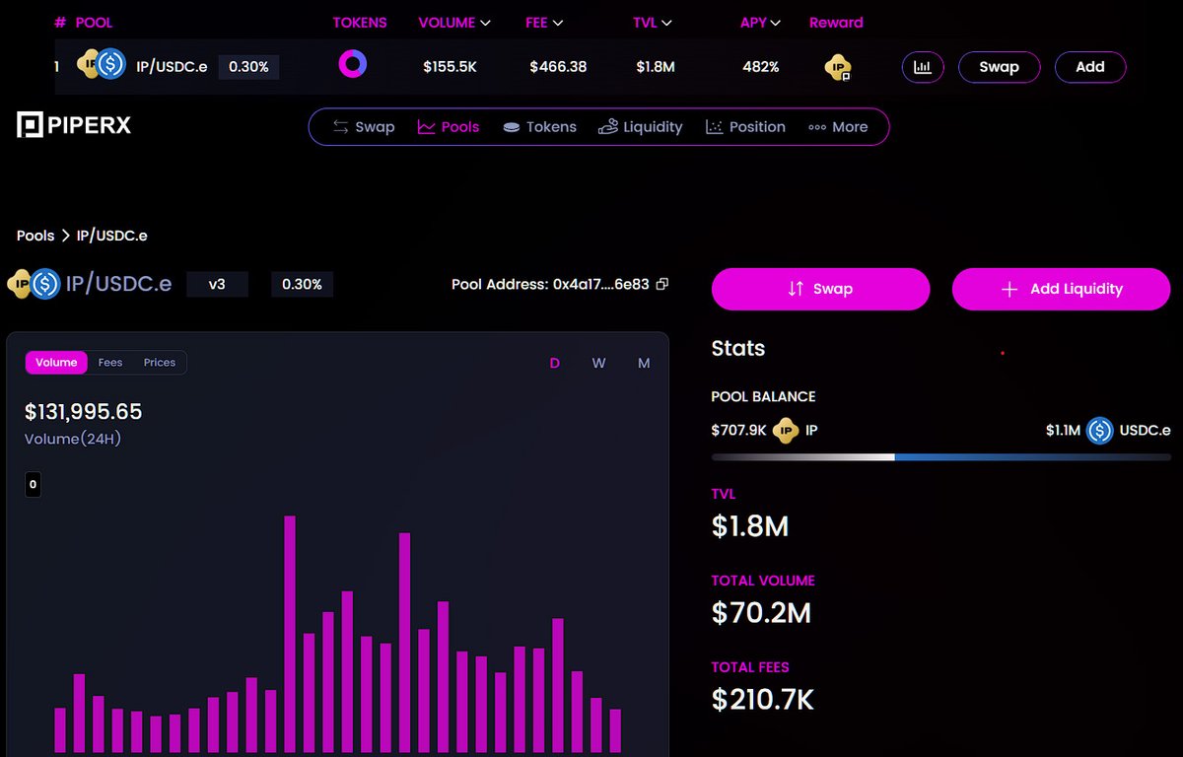Click the pair icon beside IP/USDC.e heading
The image size is (1183, 757).
click(x=34, y=284)
